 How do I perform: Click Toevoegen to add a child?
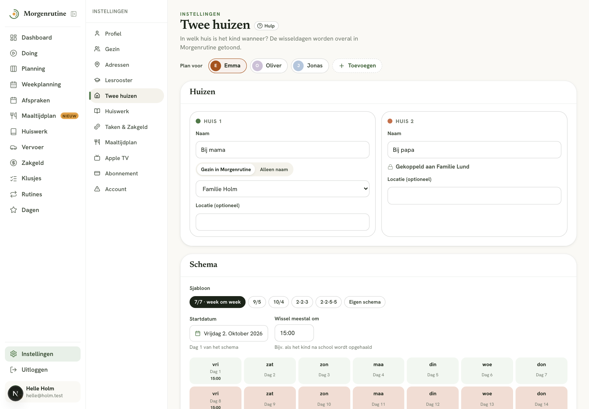(x=357, y=66)
